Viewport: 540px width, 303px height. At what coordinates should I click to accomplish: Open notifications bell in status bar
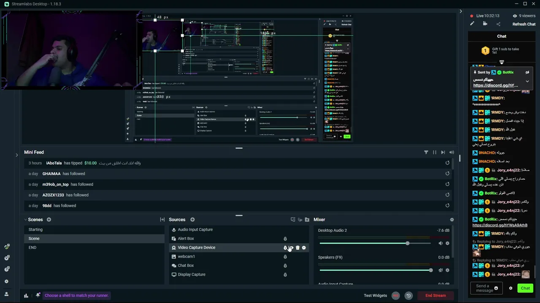pyautogui.click(x=38, y=295)
